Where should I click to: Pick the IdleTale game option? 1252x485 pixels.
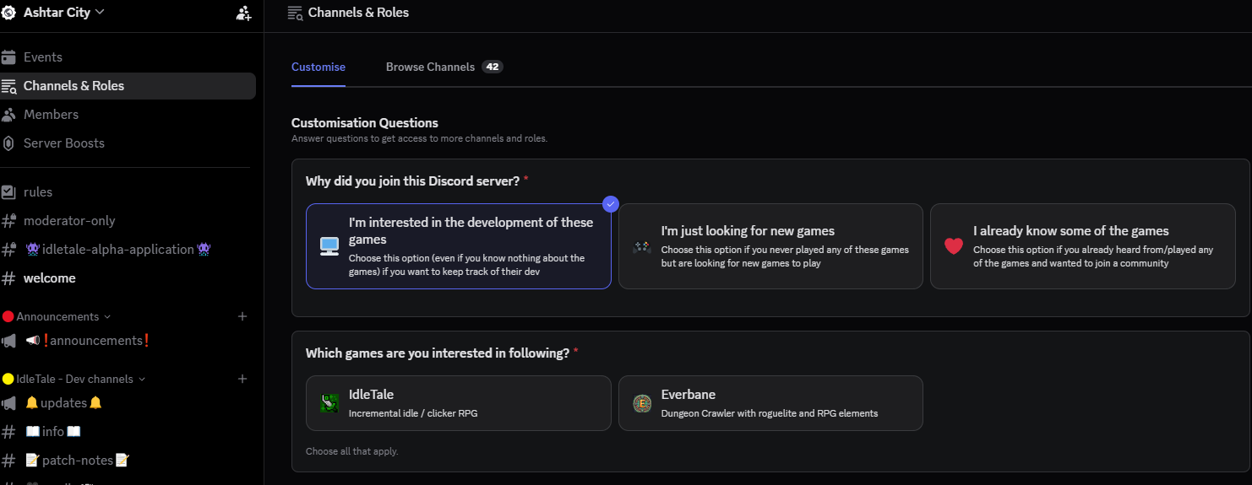click(458, 403)
